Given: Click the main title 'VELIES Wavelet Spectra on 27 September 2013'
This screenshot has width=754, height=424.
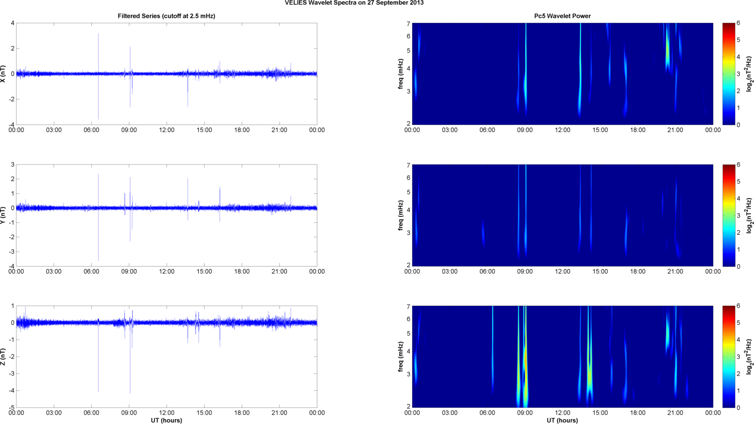Looking at the screenshot, I should [354, 3].
